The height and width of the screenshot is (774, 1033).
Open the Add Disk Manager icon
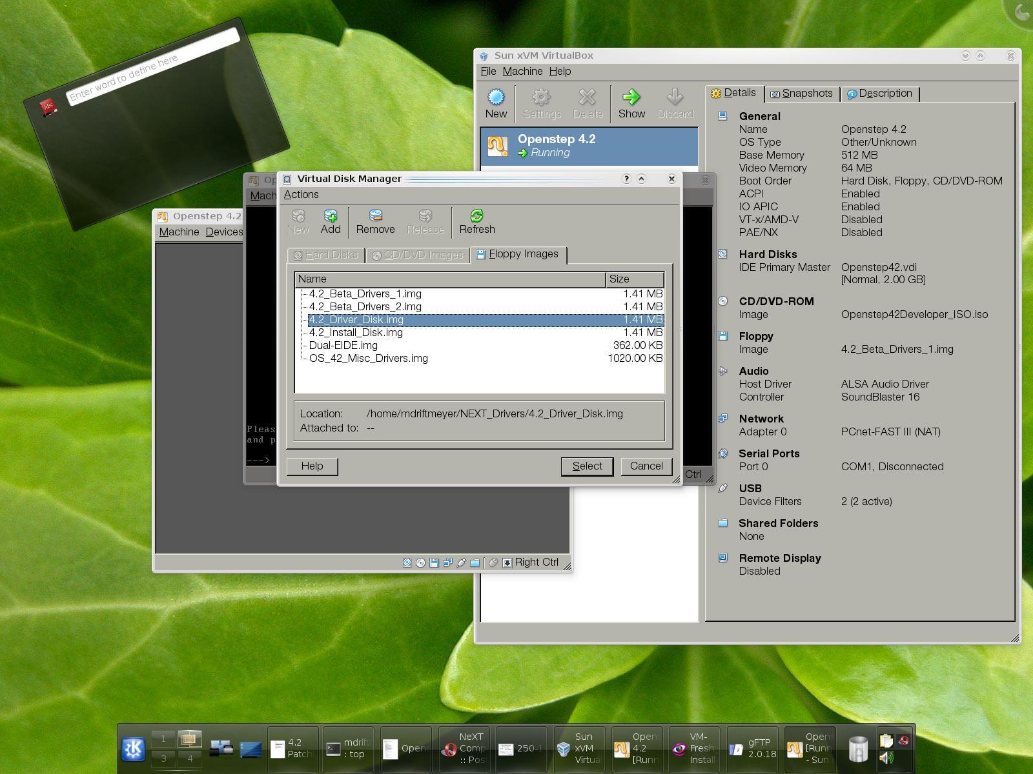(x=331, y=222)
